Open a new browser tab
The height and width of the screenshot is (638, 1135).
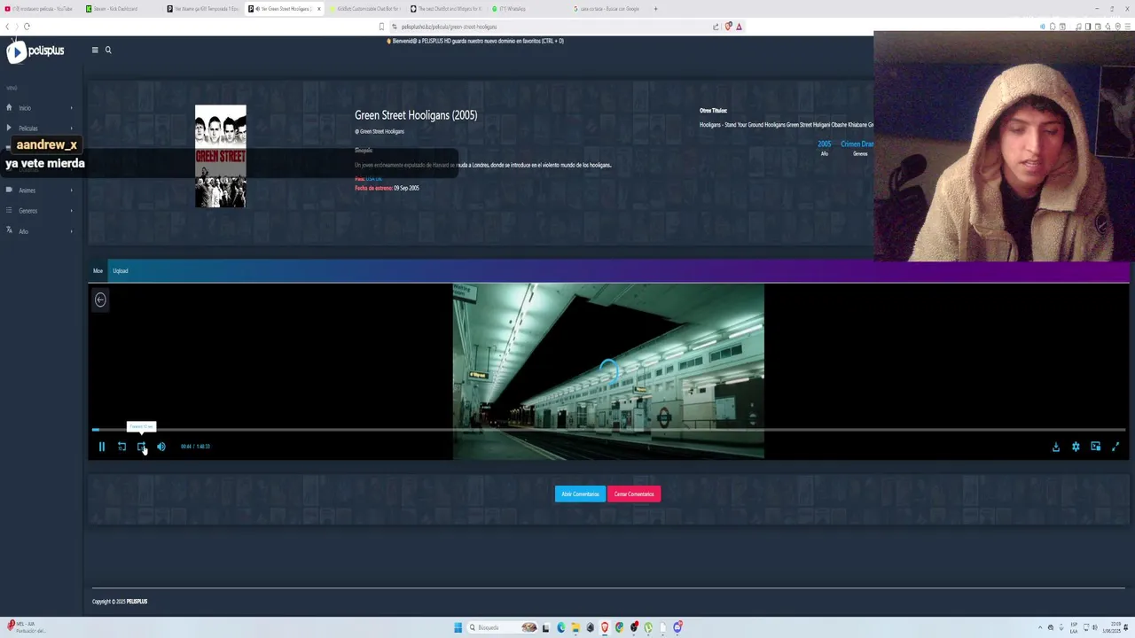click(655, 9)
